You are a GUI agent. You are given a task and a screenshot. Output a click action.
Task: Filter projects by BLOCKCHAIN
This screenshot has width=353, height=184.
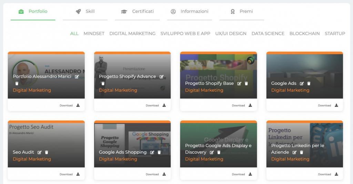(305, 33)
